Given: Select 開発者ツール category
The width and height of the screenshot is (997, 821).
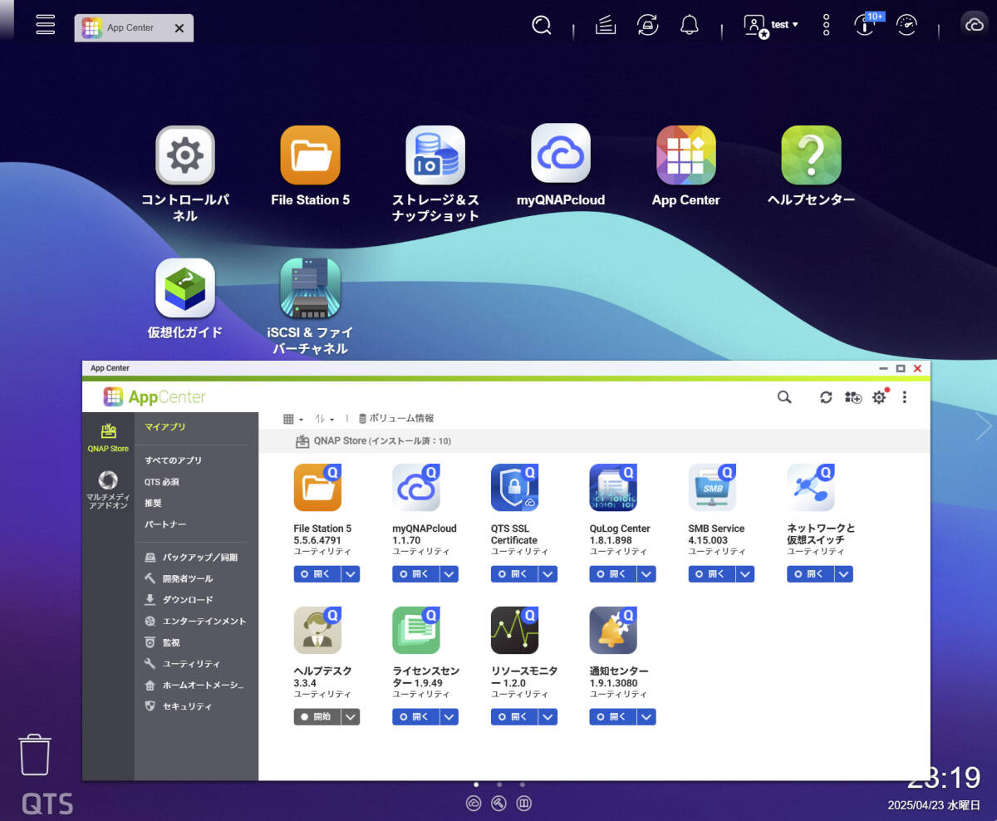Looking at the screenshot, I should pos(179,578).
